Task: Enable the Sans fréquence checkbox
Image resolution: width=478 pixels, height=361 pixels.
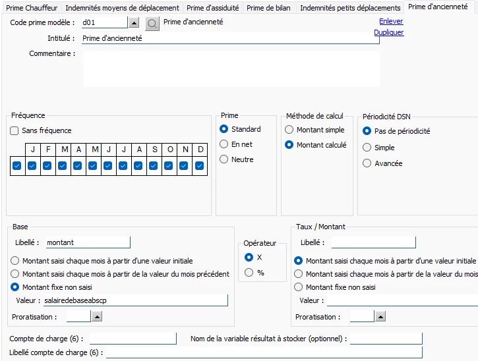Action: 15,131
